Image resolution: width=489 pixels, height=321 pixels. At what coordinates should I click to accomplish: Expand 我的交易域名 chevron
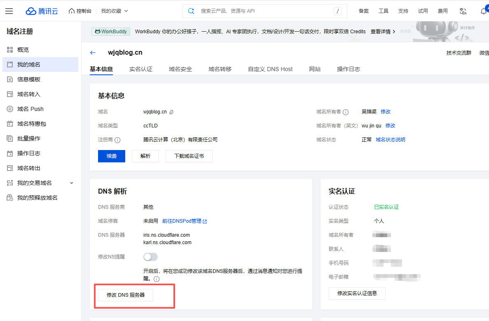(72, 183)
